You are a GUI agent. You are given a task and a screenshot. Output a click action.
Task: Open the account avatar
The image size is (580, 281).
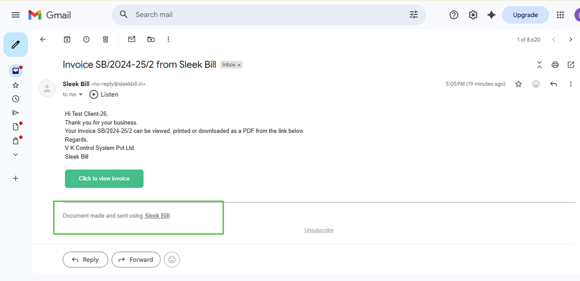pos(577,15)
